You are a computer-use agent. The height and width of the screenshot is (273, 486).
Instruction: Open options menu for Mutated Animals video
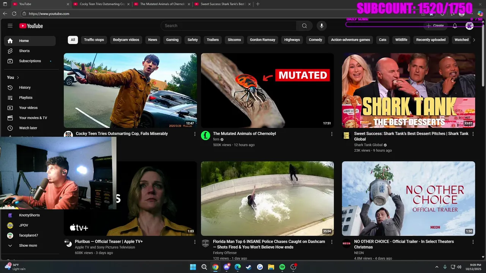click(x=331, y=134)
